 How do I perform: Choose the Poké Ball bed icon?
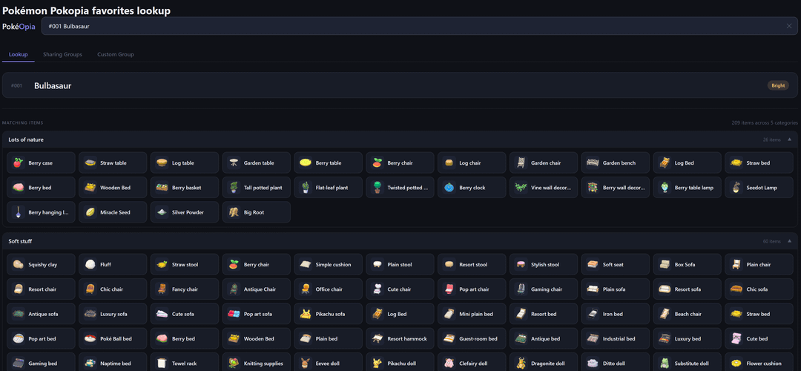[90, 338]
